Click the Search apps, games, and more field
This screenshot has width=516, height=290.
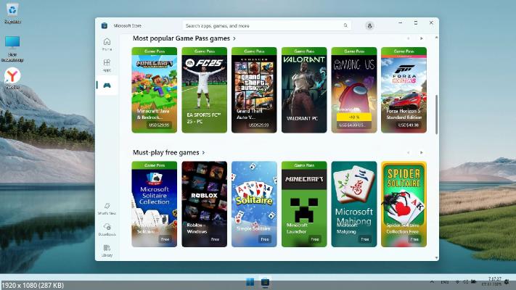pyautogui.click(x=261, y=25)
